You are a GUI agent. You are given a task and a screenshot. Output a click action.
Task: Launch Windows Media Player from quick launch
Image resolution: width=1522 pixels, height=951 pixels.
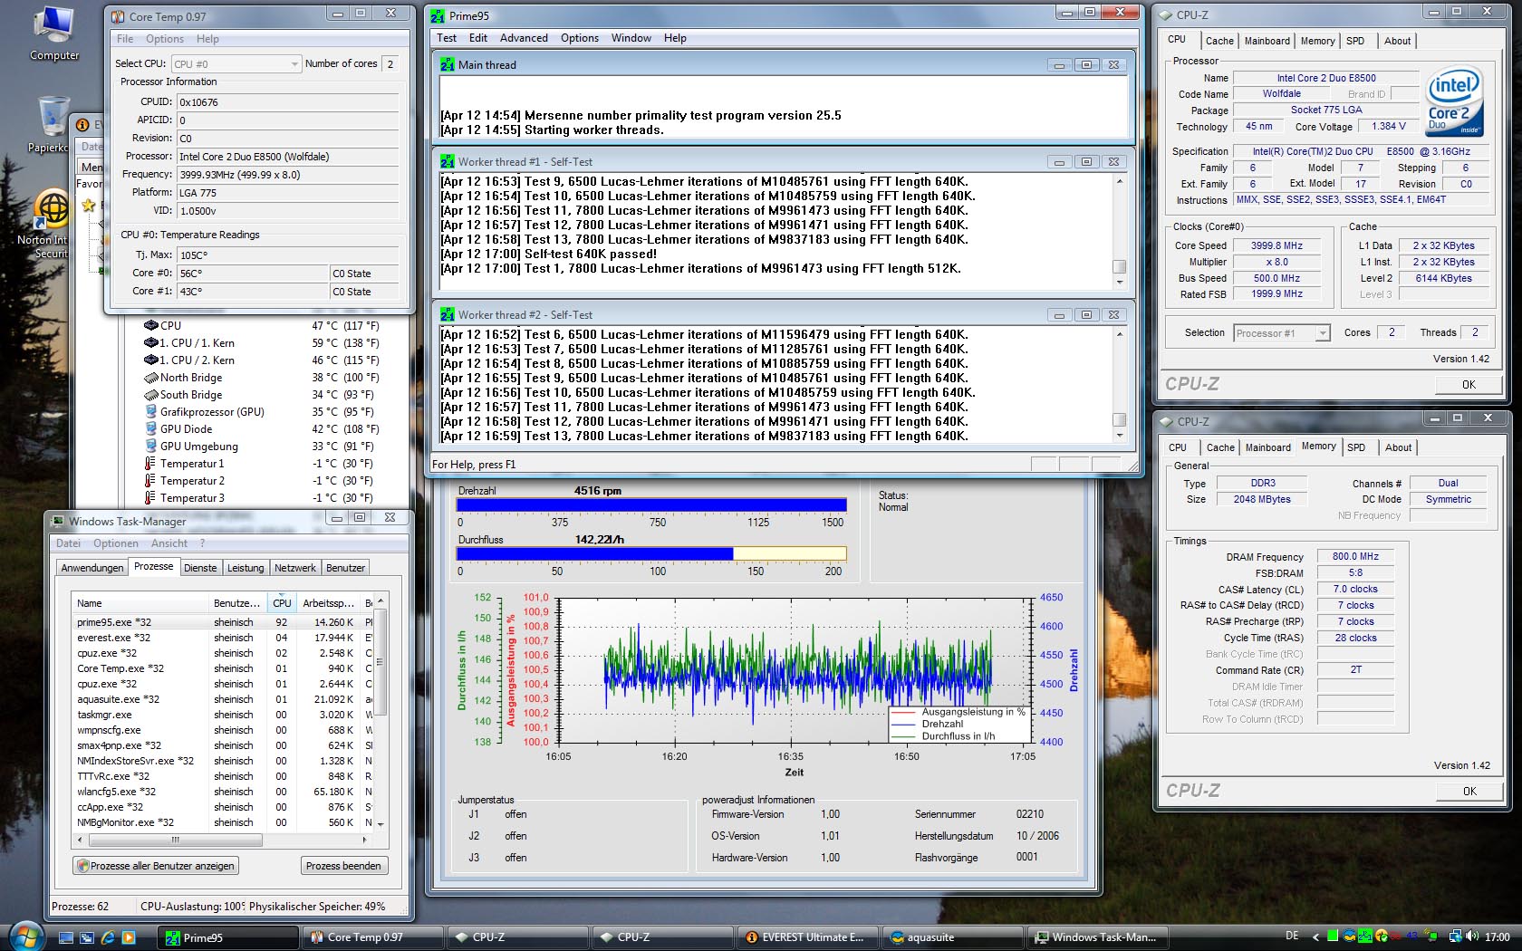[x=128, y=937]
